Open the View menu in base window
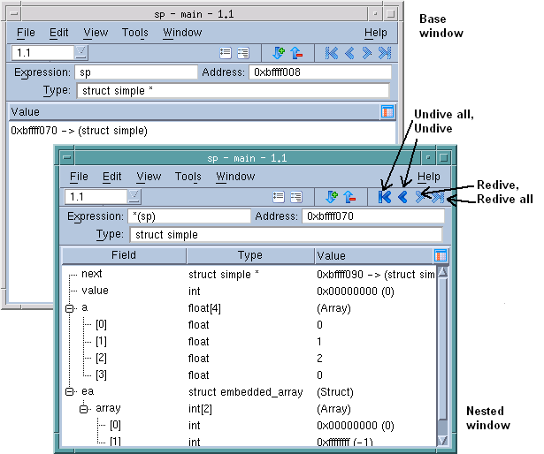544x454 pixels. pos(96,33)
